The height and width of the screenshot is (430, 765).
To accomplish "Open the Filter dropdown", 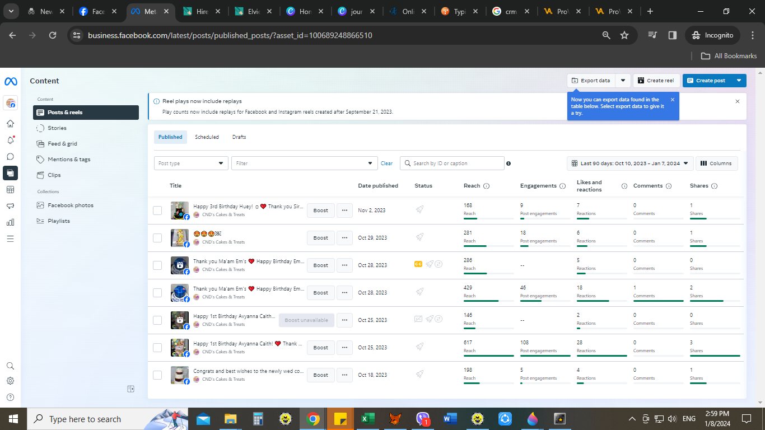I will click(x=305, y=163).
